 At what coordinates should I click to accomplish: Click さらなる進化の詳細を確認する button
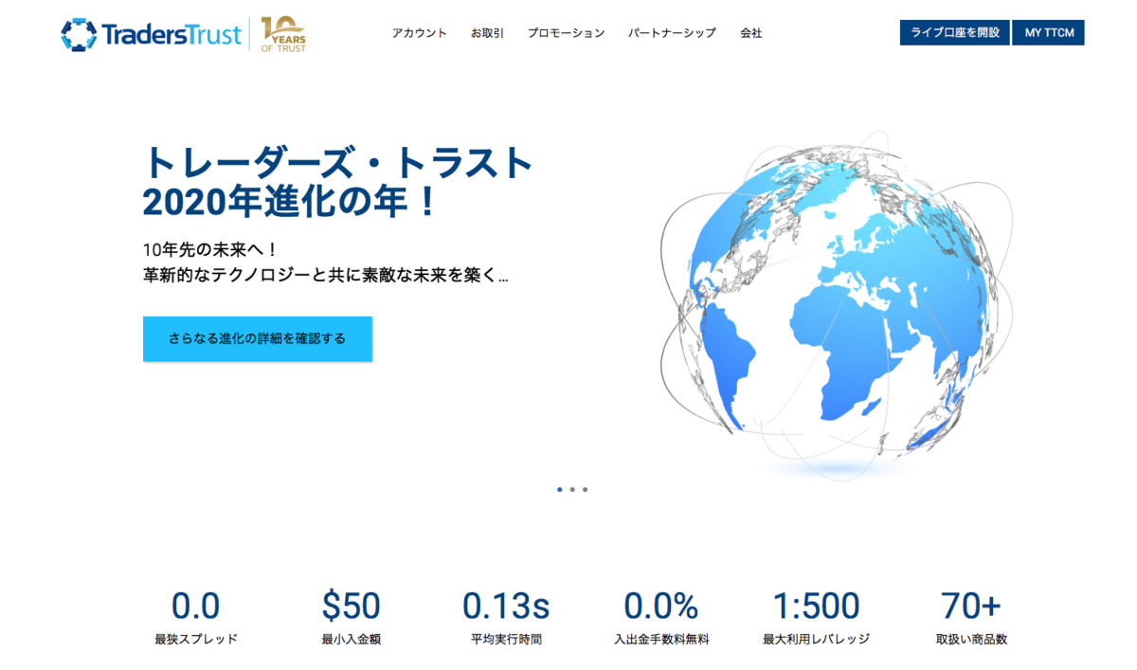(258, 338)
